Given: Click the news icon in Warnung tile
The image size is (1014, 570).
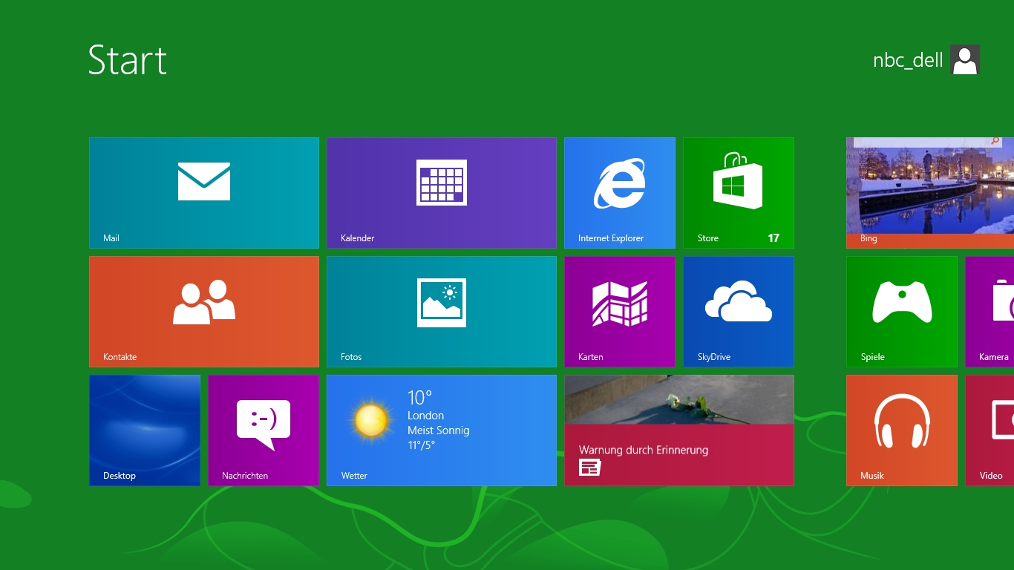Looking at the screenshot, I should [x=590, y=467].
